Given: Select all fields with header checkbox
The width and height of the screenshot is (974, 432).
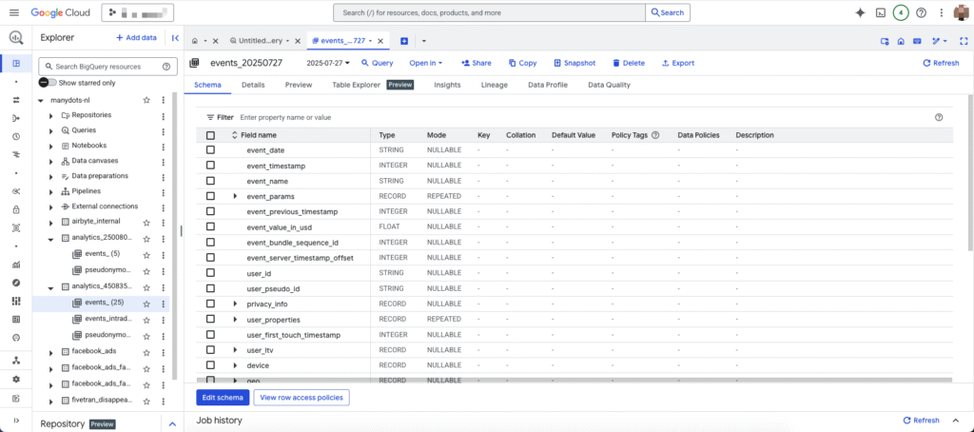Looking at the screenshot, I should [x=210, y=135].
